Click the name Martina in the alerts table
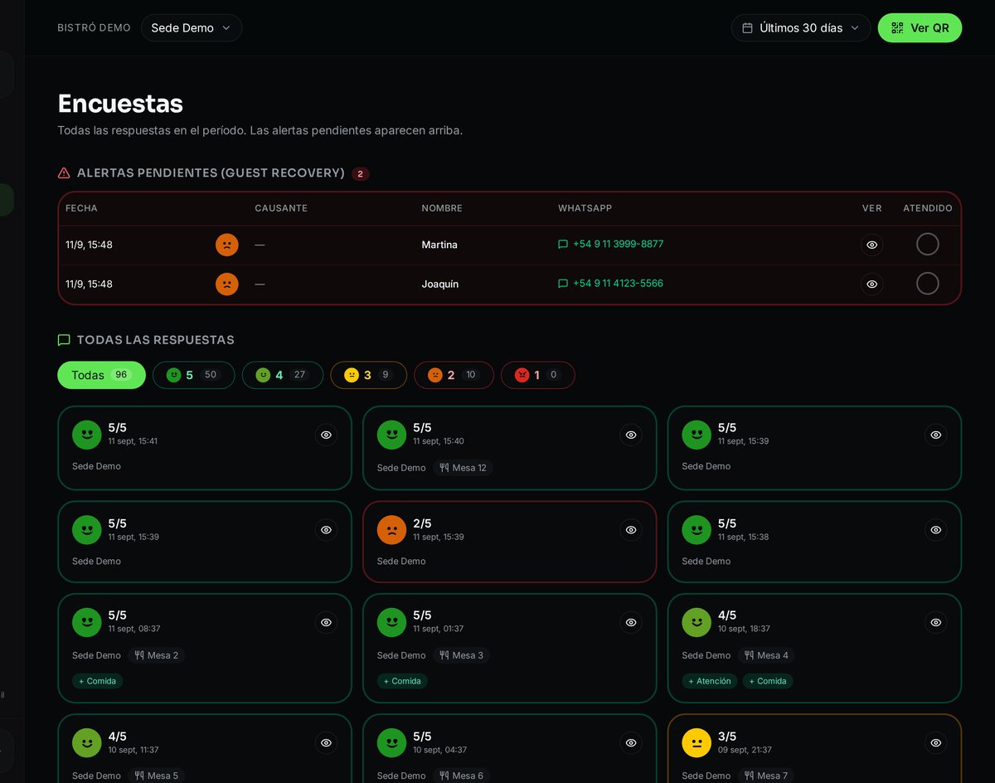 439,245
